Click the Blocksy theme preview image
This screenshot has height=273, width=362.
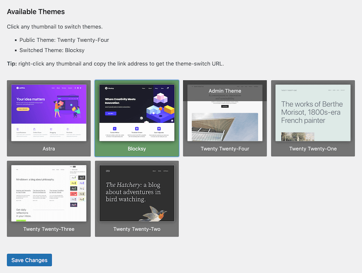coord(137,112)
